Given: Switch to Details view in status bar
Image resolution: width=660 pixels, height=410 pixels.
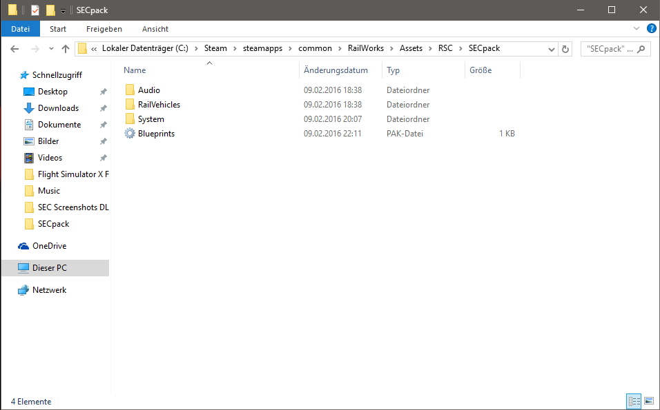Looking at the screenshot, I should click(x=634, y=401).
